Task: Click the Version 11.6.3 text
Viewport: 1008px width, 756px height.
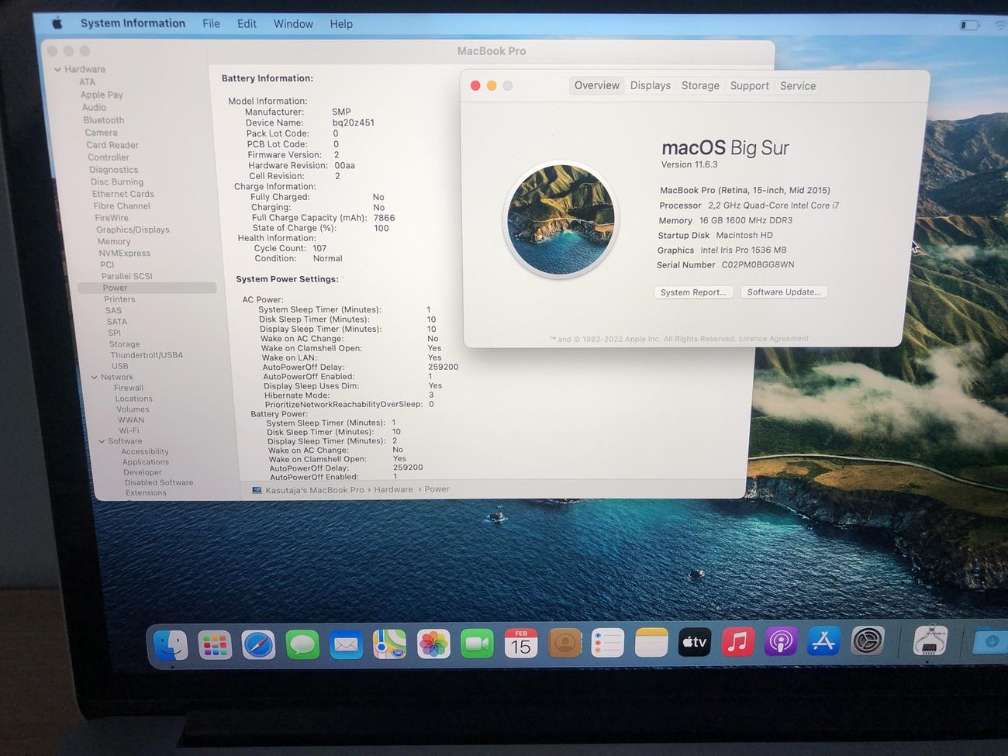Action: pos(689,164)
